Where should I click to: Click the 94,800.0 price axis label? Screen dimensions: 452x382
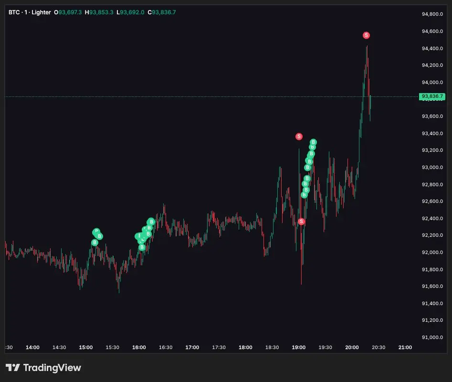coord(432,14)
